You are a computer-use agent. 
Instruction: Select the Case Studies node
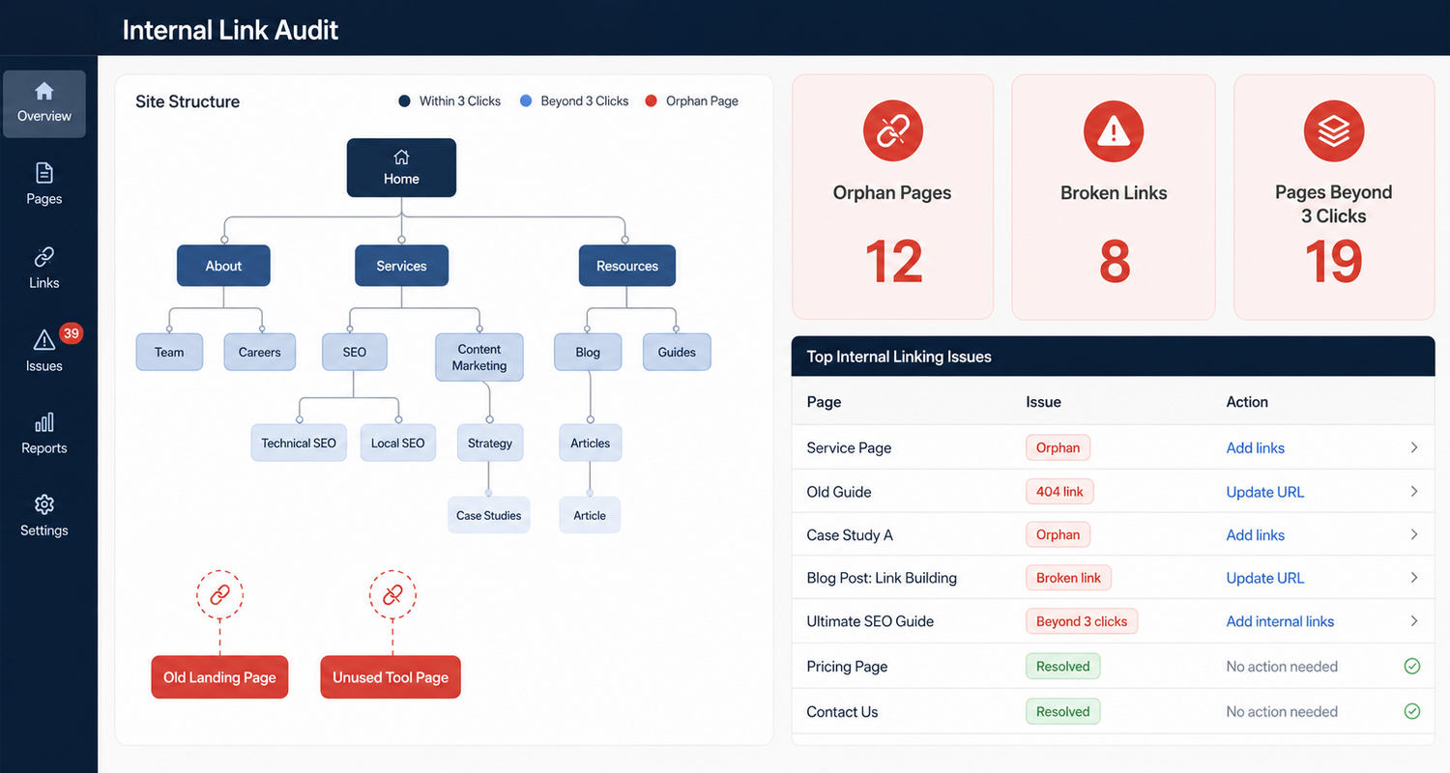[x=489, y=515]
